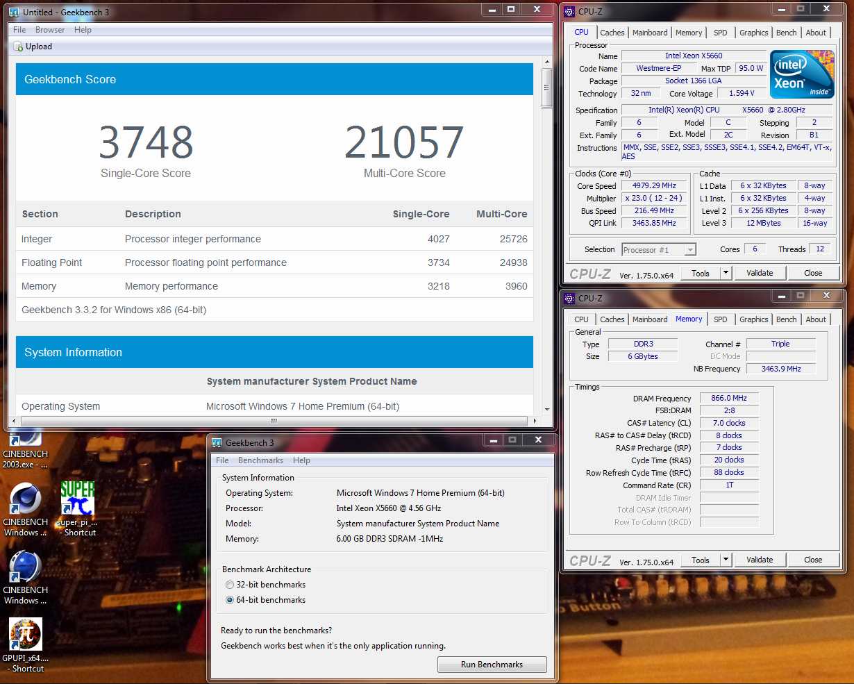Expand Tools dropdown arrow in lower CPU-Z
Image resolution: width=854 pixels, height=684 pixels.
pos(726,560)
